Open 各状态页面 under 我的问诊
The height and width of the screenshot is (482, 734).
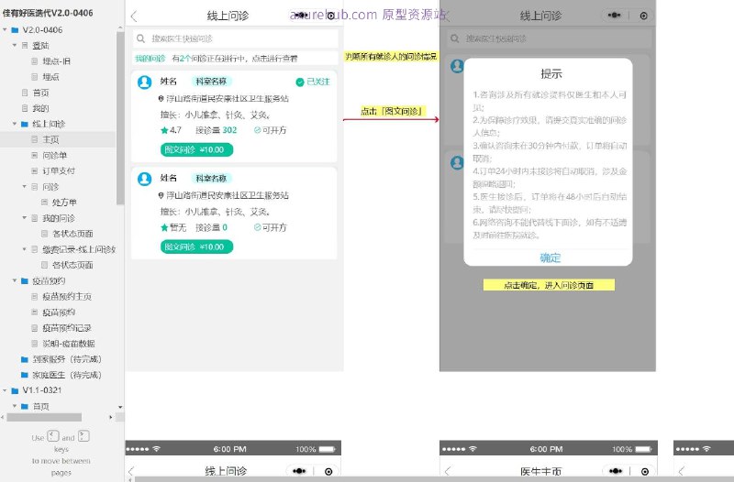coord(72,234)
